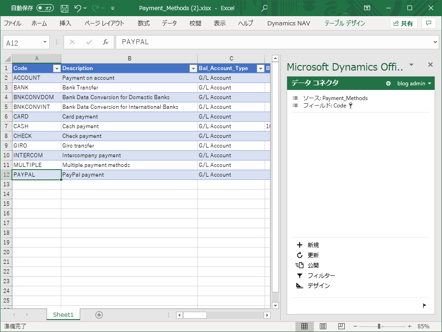Open the comments speech bubble icon

tap(429, 23)
